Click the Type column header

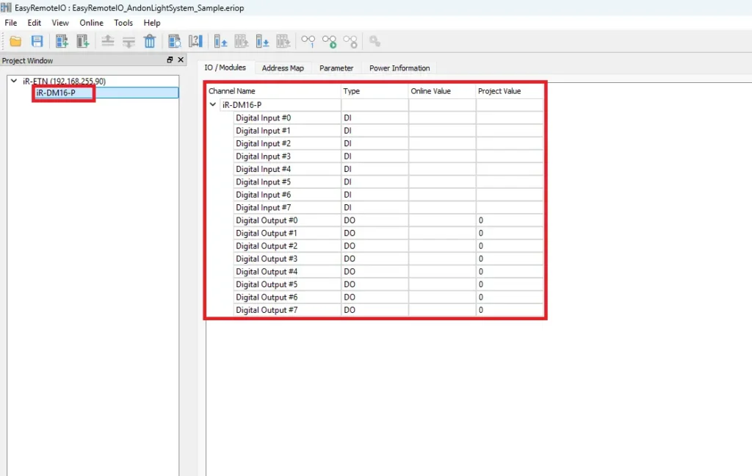(375, 91)
